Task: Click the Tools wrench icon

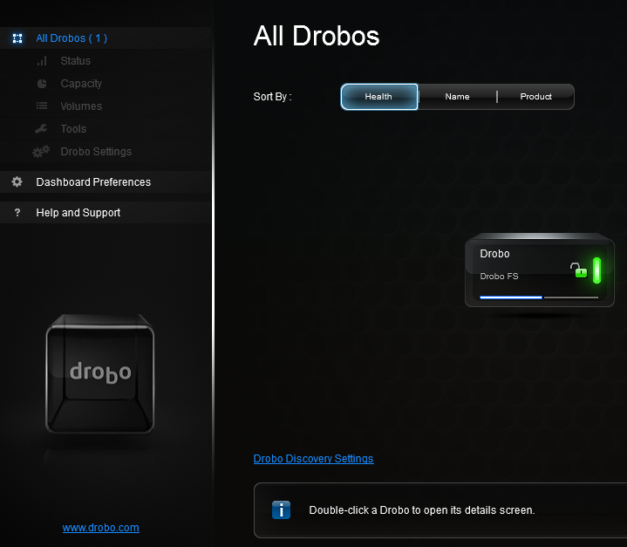Action: pos(41,129)
